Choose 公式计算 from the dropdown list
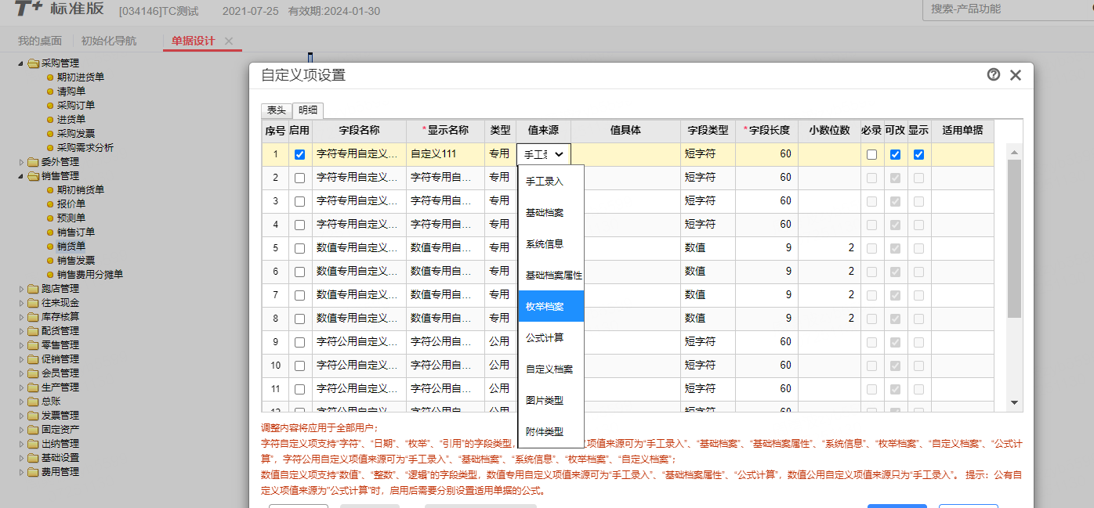The height and width of the screenshot is (508, 1094). click(x=551, y=337)
